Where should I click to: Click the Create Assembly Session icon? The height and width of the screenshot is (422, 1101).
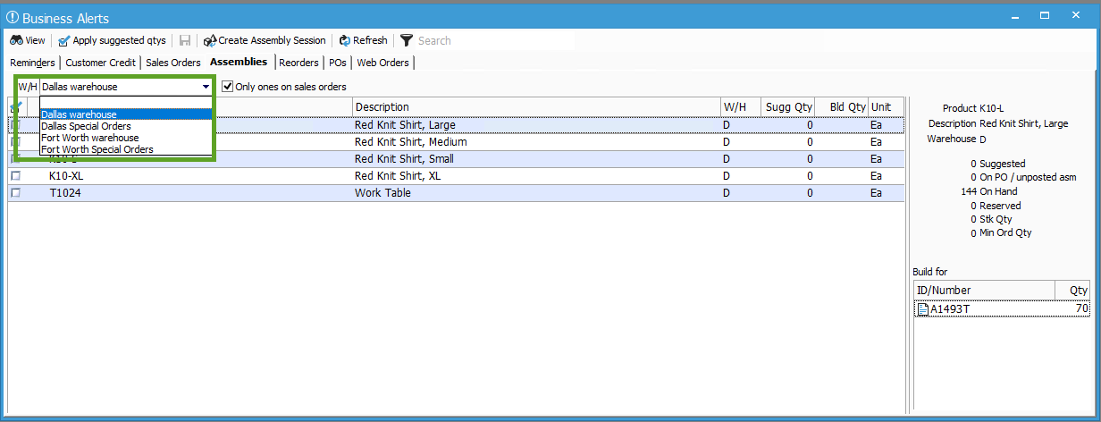pos(210,40)
